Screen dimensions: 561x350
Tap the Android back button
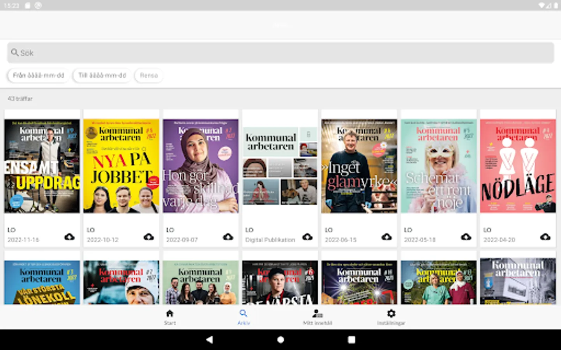click(x=210, y=339)
